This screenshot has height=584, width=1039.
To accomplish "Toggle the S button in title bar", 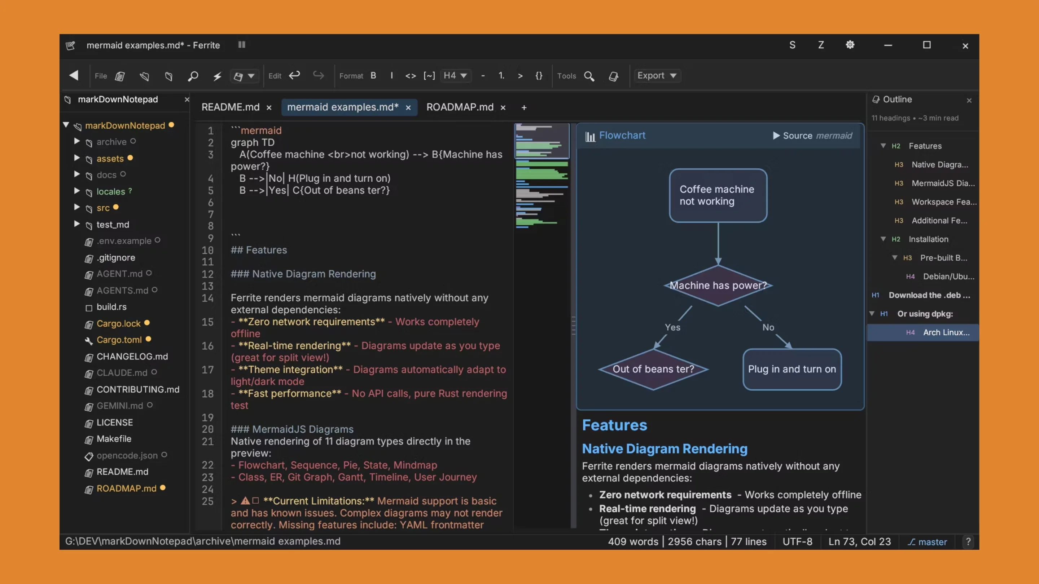I will [x=792, y=45].
